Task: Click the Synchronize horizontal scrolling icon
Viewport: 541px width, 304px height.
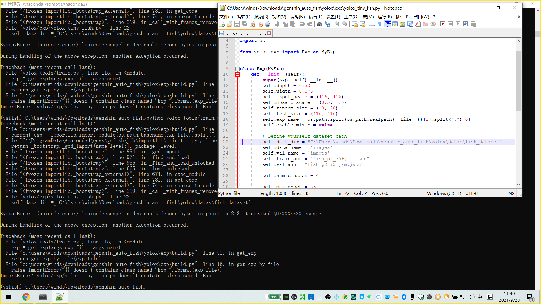Action: pyautogui.click(x=362, y=24)
